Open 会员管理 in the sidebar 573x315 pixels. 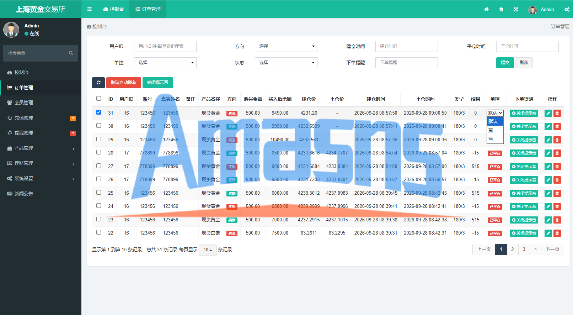pyautogui.click(x=41, y=103)
